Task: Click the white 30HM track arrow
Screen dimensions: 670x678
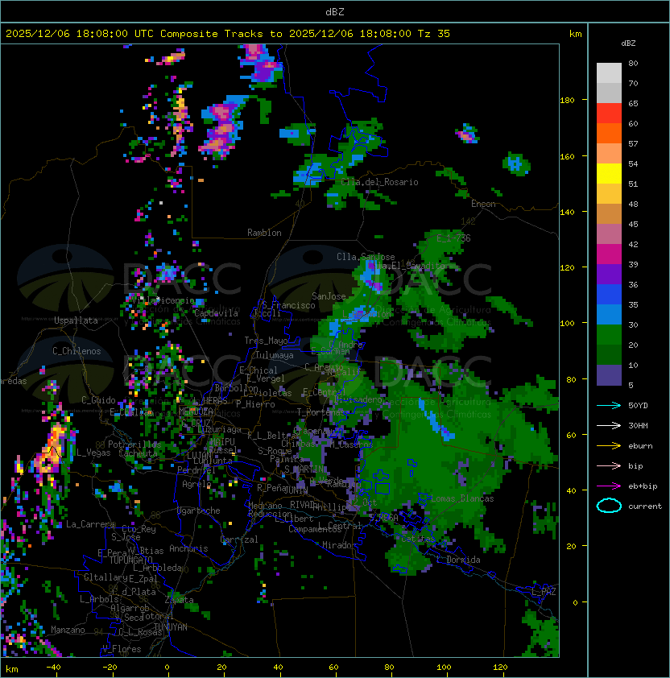Action: pos(609,425)
